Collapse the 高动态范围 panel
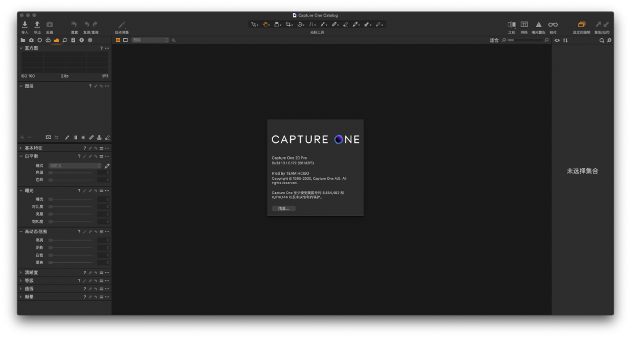The image size is (631, 338). coord(21,231)
